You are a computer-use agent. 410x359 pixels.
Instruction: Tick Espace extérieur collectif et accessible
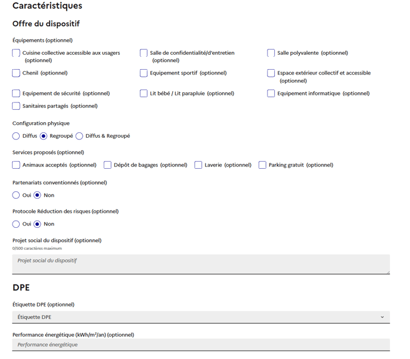271,73
